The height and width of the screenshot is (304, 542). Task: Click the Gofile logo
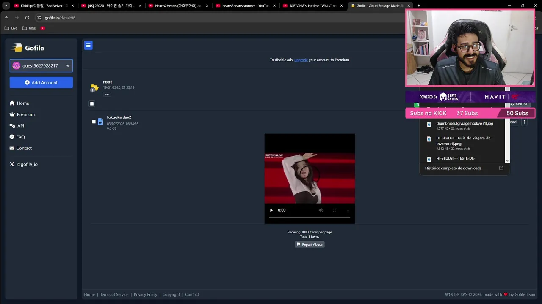[x=28, y=48]
